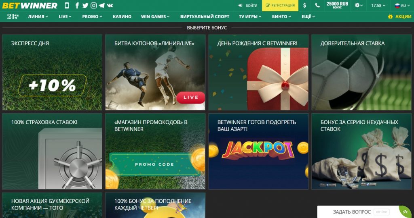Open the settings gear dropdown

[x=359, y=6]
